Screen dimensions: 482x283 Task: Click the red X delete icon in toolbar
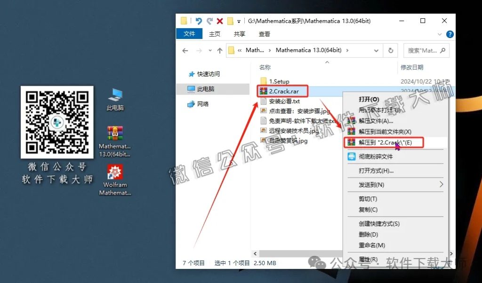pos(219,21)
